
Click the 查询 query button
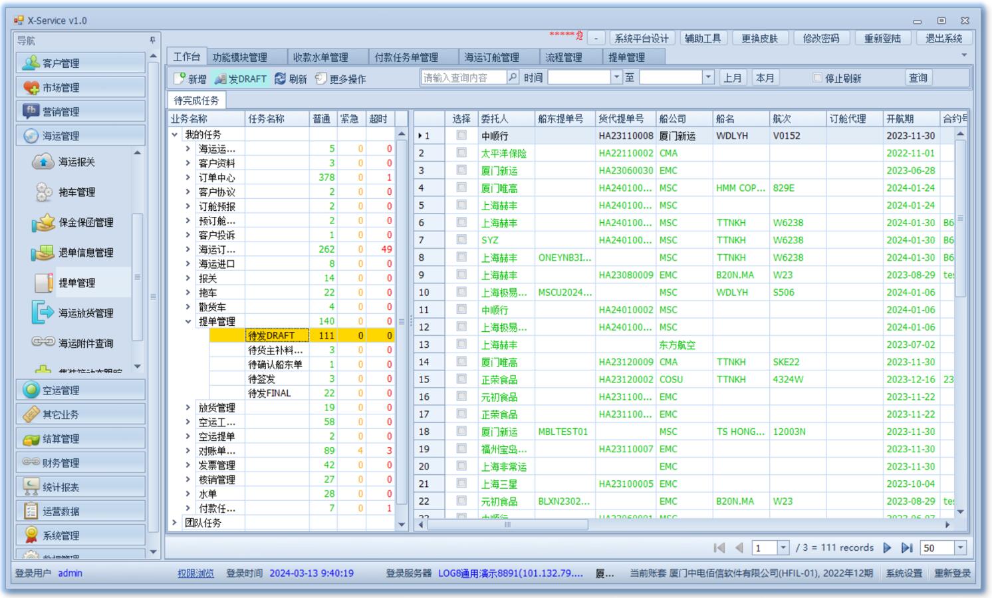pos(918,78)
